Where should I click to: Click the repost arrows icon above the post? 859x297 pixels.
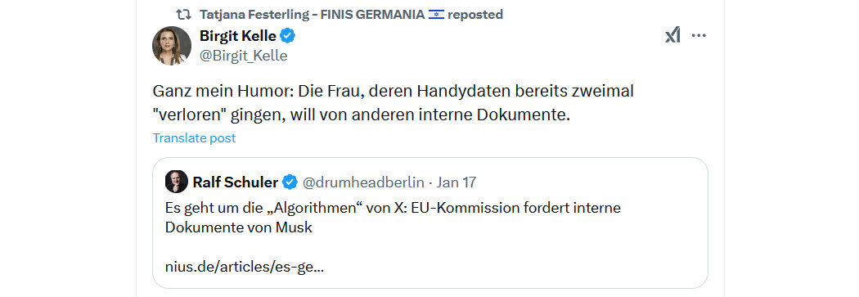[183, 14]
